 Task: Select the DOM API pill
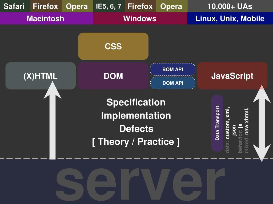(x=173, y=83)
